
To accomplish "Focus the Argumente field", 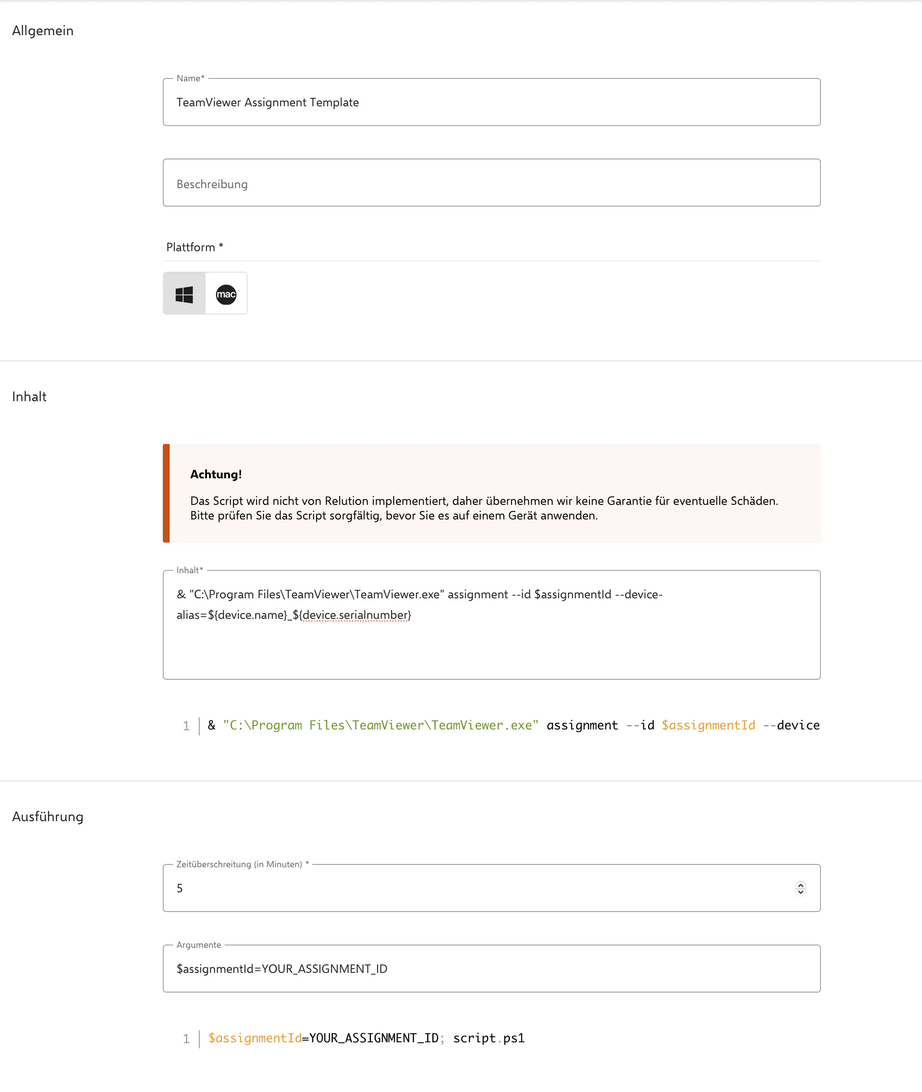I will point(491,969).
